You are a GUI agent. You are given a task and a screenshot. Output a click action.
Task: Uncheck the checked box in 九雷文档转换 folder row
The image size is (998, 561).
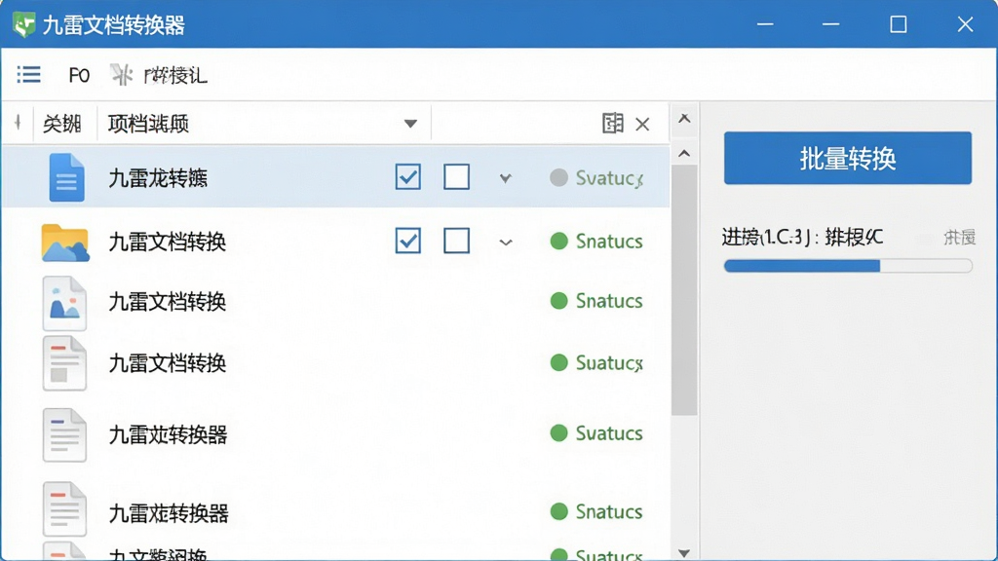408,242
